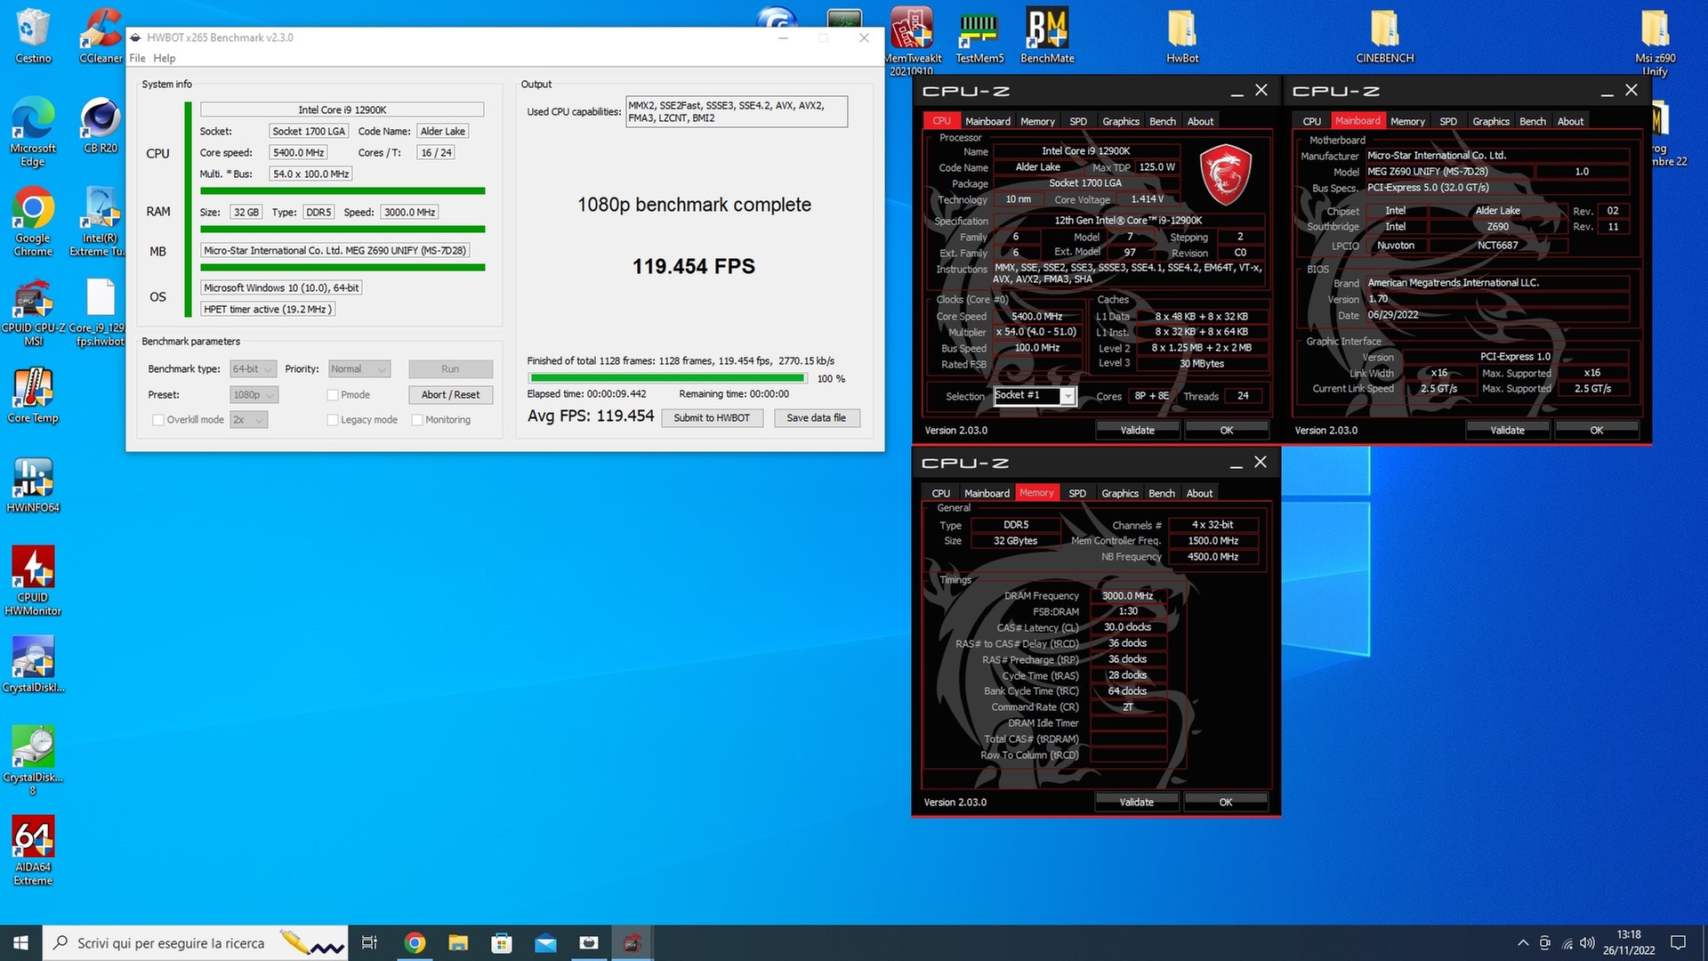
Task: Open Graphics tab in Memory window
Action: click(x=1120, y=493)
